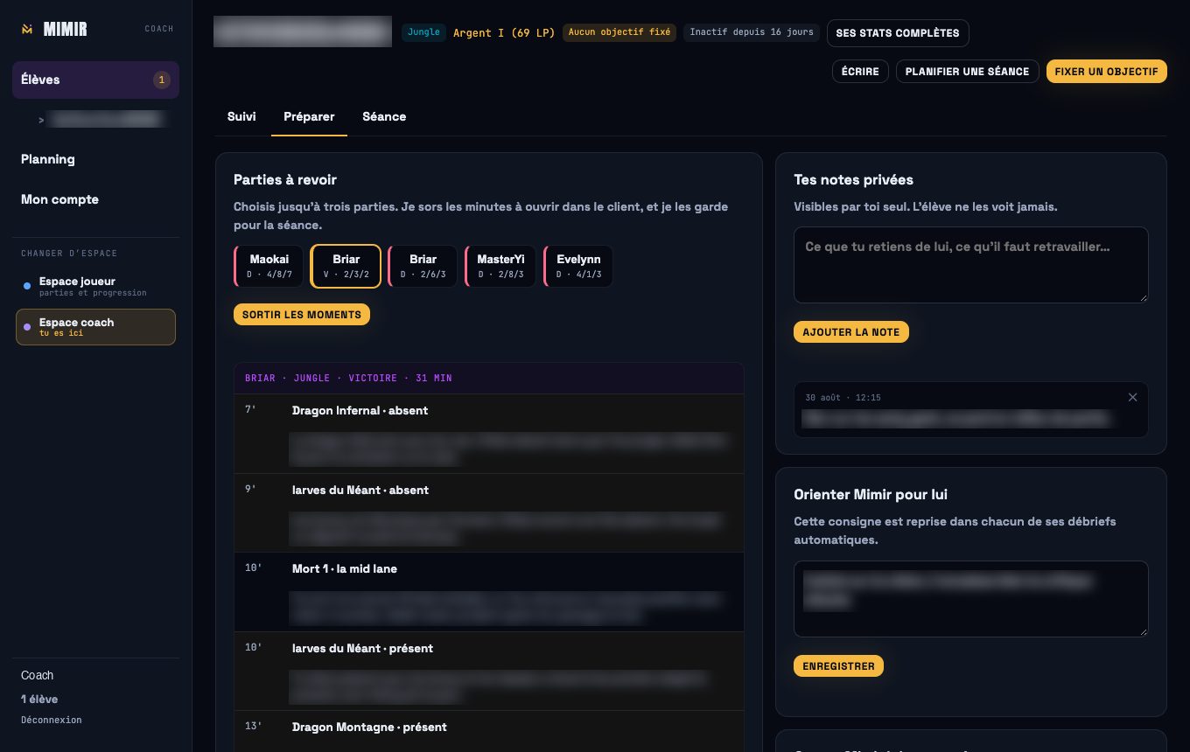Select the Maokai 4/8/7 game
This screenshot has height=752, width=1190.
coord(269,266)
